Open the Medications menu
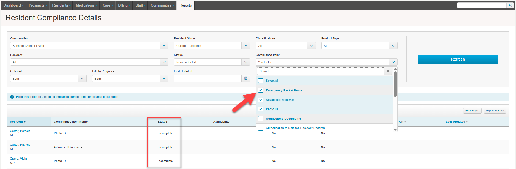 [x=87, y=5]
